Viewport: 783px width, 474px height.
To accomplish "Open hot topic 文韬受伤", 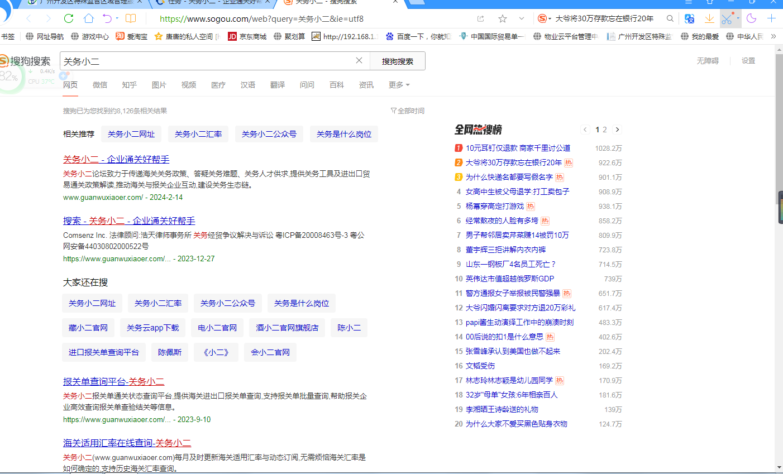I will [x=480, y=366].
